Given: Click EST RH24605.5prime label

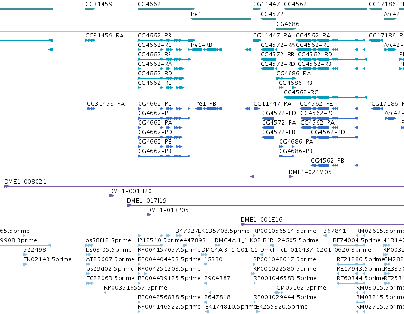Looking at the screenshot, I should click(x=294, y=240).
